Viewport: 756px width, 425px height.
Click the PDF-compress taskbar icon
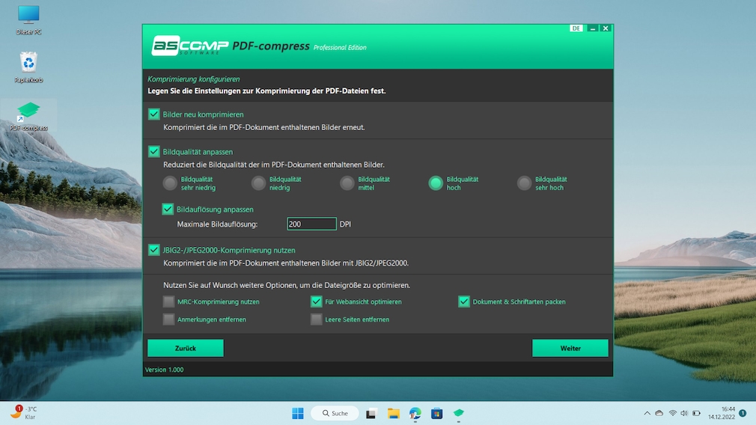tap(458, 413)
